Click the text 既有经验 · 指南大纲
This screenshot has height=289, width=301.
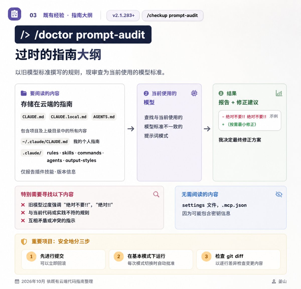click(68, 15)
